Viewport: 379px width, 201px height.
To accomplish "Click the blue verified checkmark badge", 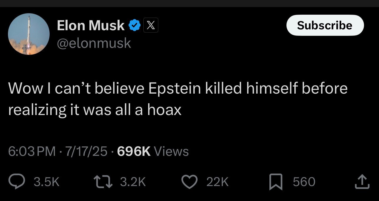I will 135,26.
